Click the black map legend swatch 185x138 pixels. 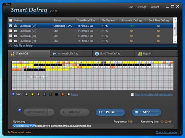(57, 94)
